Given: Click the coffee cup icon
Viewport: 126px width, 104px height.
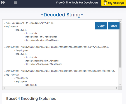Looking at the screenshot, I should (105, 3).
